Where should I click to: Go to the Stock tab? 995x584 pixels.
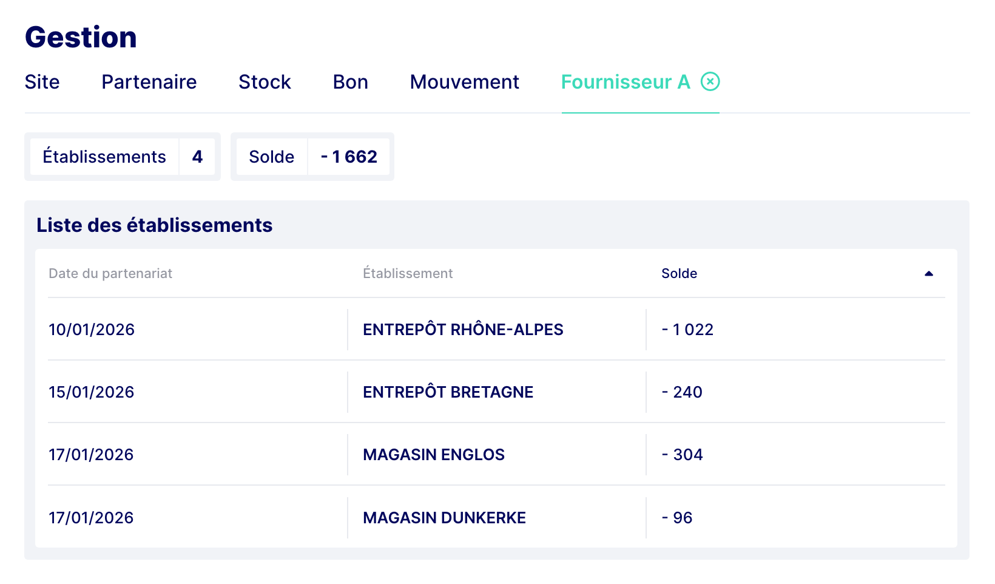pyautogui.click(x=265, y=82)
